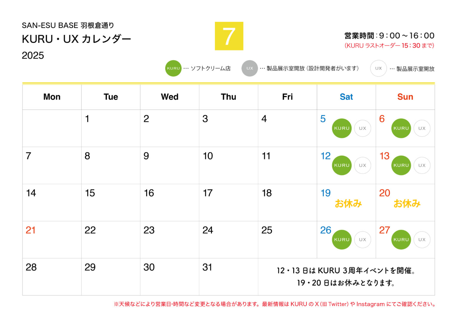Click the KURU icon on Sunday 27
This screenshot has width=458, height=323.
coord(401,239)
